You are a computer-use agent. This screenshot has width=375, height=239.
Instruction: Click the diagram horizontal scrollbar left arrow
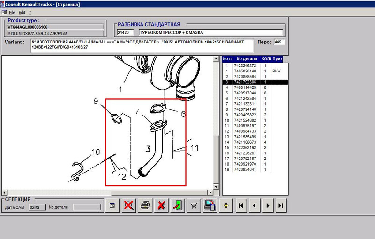[5, 192]
